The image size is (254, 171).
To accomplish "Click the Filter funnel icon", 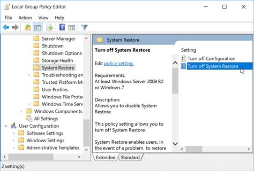I will pos(84,27).
